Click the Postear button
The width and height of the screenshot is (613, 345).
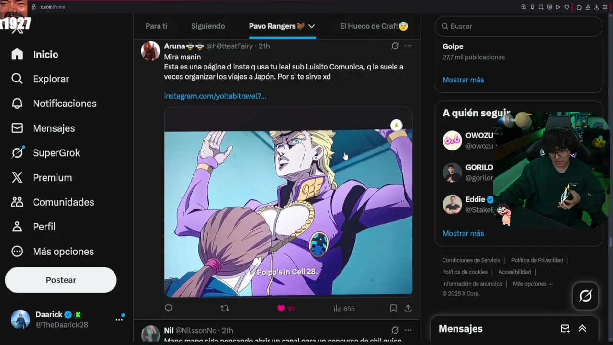61,280
